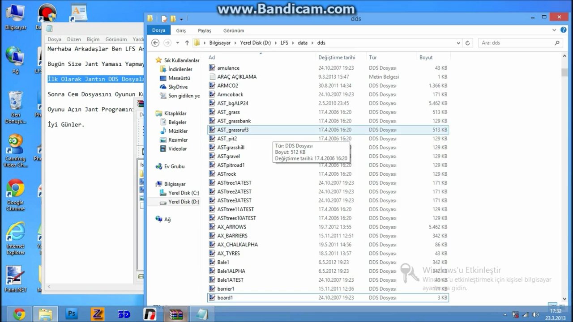Select the AX_TYRES file
Viewport: 573px width, 322px height.
click(x=328, y=254)
